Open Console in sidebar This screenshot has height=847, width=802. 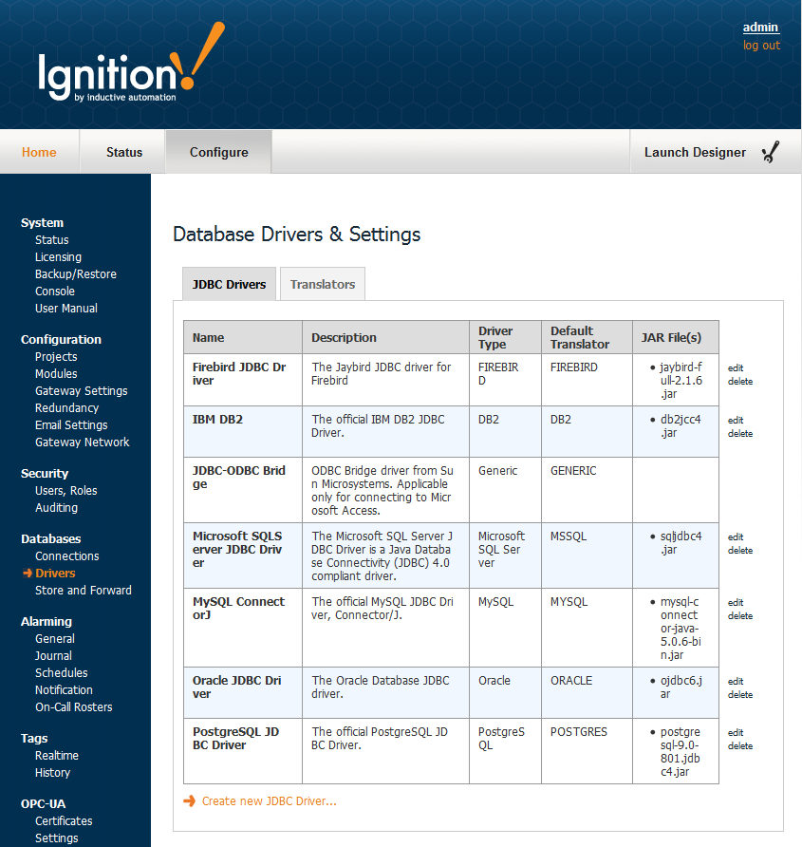point(54,292)
